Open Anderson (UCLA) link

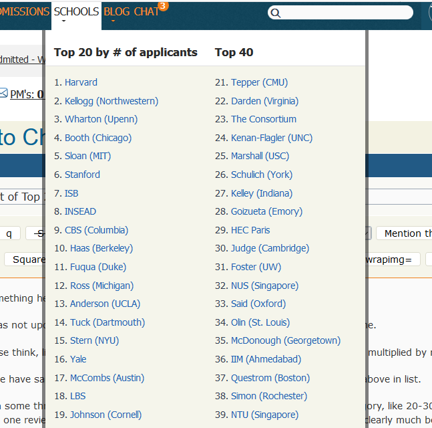click(x=105, y=304)
